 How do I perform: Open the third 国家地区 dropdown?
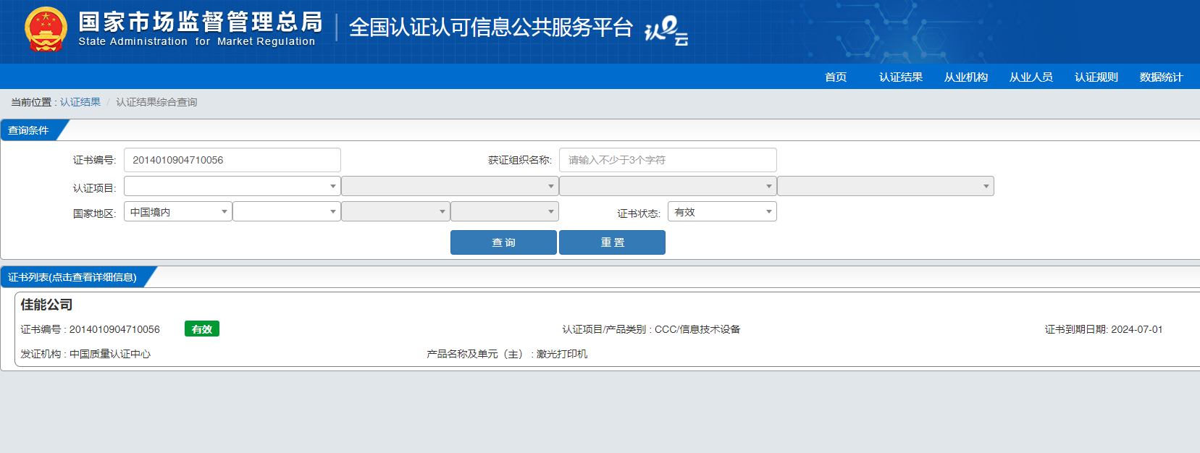pyautogui.click(x=395, y=211)
